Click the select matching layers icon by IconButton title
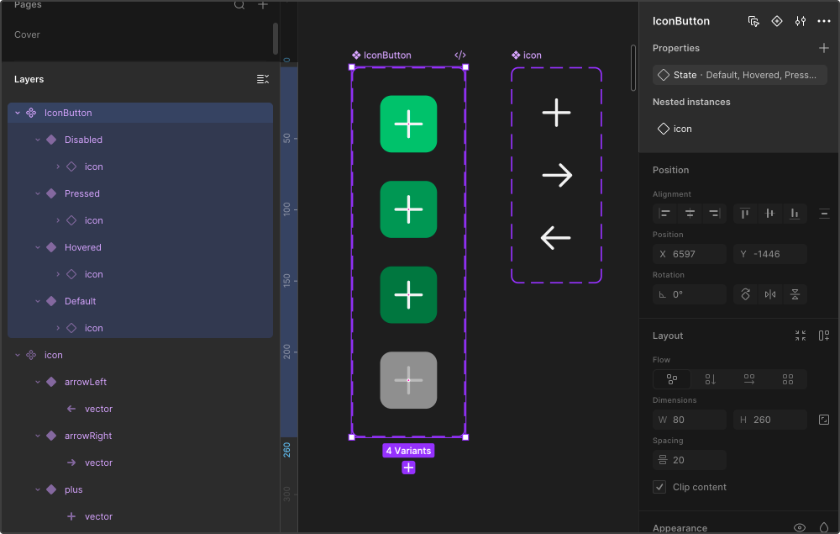This screenshot has height=534, width=840. coord(753,22)
